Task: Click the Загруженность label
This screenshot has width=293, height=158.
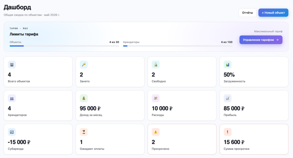Action: [234, 81]
